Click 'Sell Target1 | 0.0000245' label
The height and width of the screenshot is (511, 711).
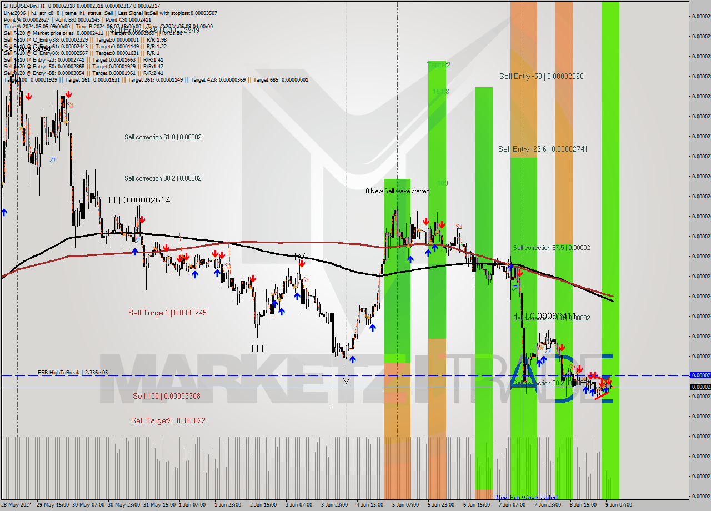167,313
